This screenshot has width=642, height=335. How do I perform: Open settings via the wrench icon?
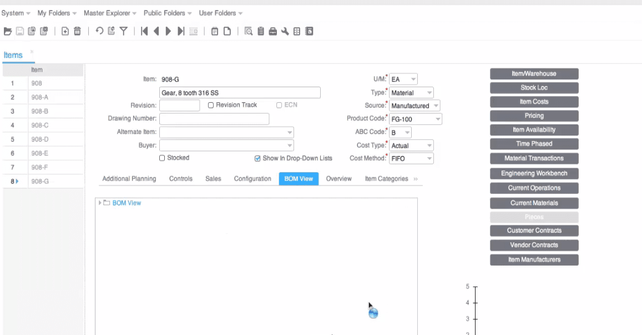[285, 31]
